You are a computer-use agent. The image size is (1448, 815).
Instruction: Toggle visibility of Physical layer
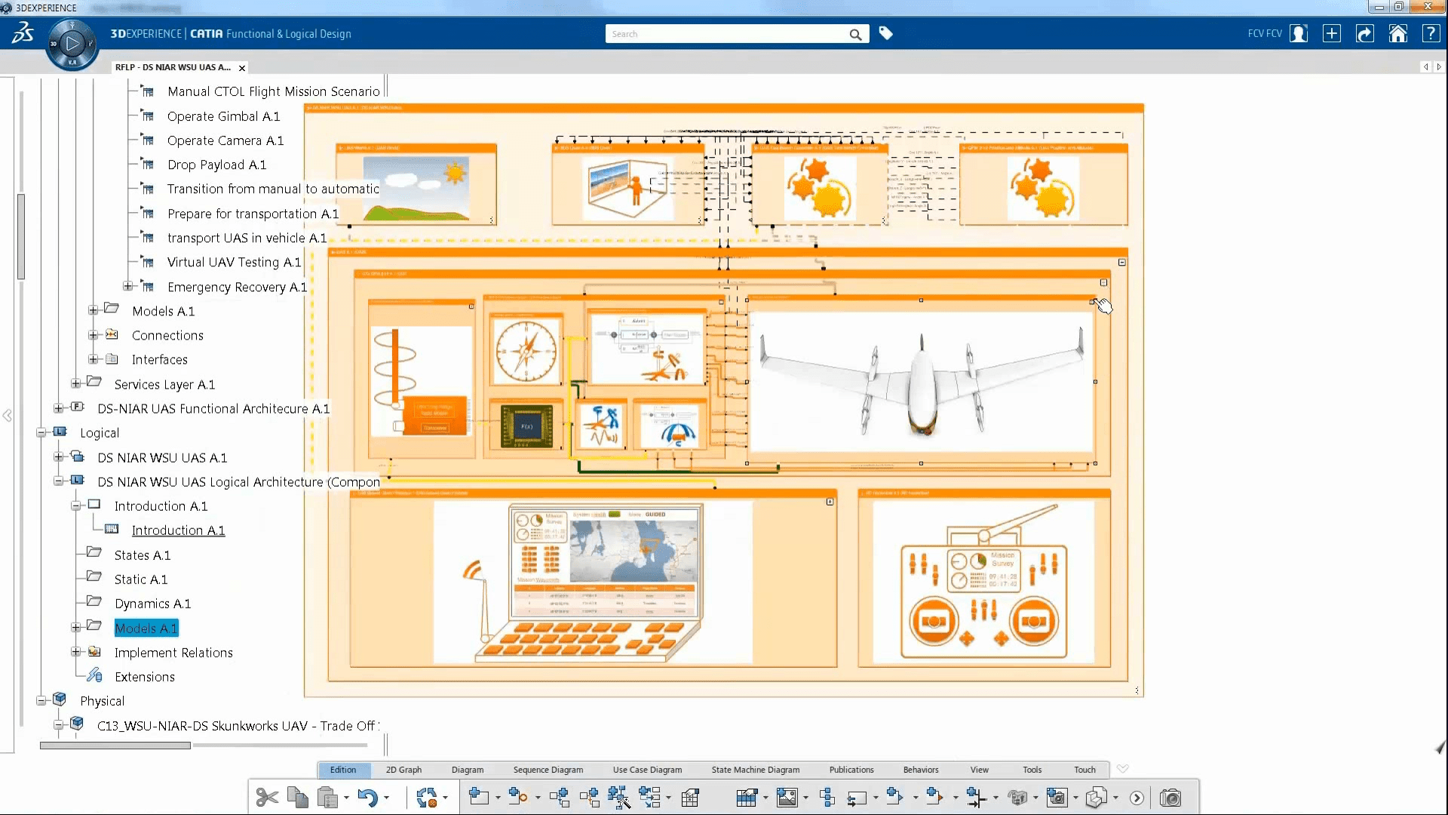pos(41,700)
